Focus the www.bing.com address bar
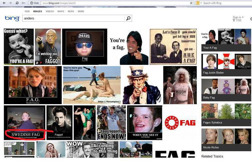The width and height of the screenshot is (252, 167). coord(116,3)
